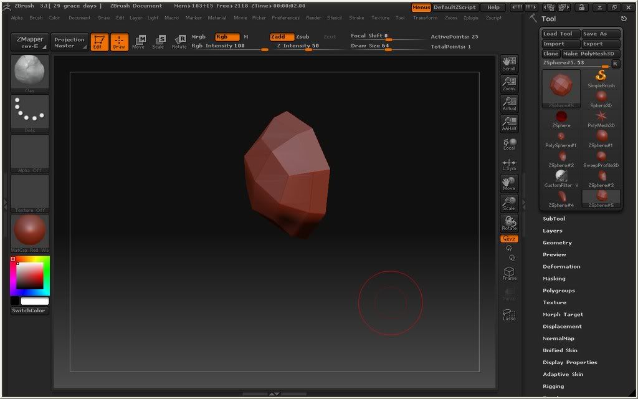This screenshot has height=399, width=638.
Task: Click the Scroll canvas icon
Action: [x=509, y=64]
